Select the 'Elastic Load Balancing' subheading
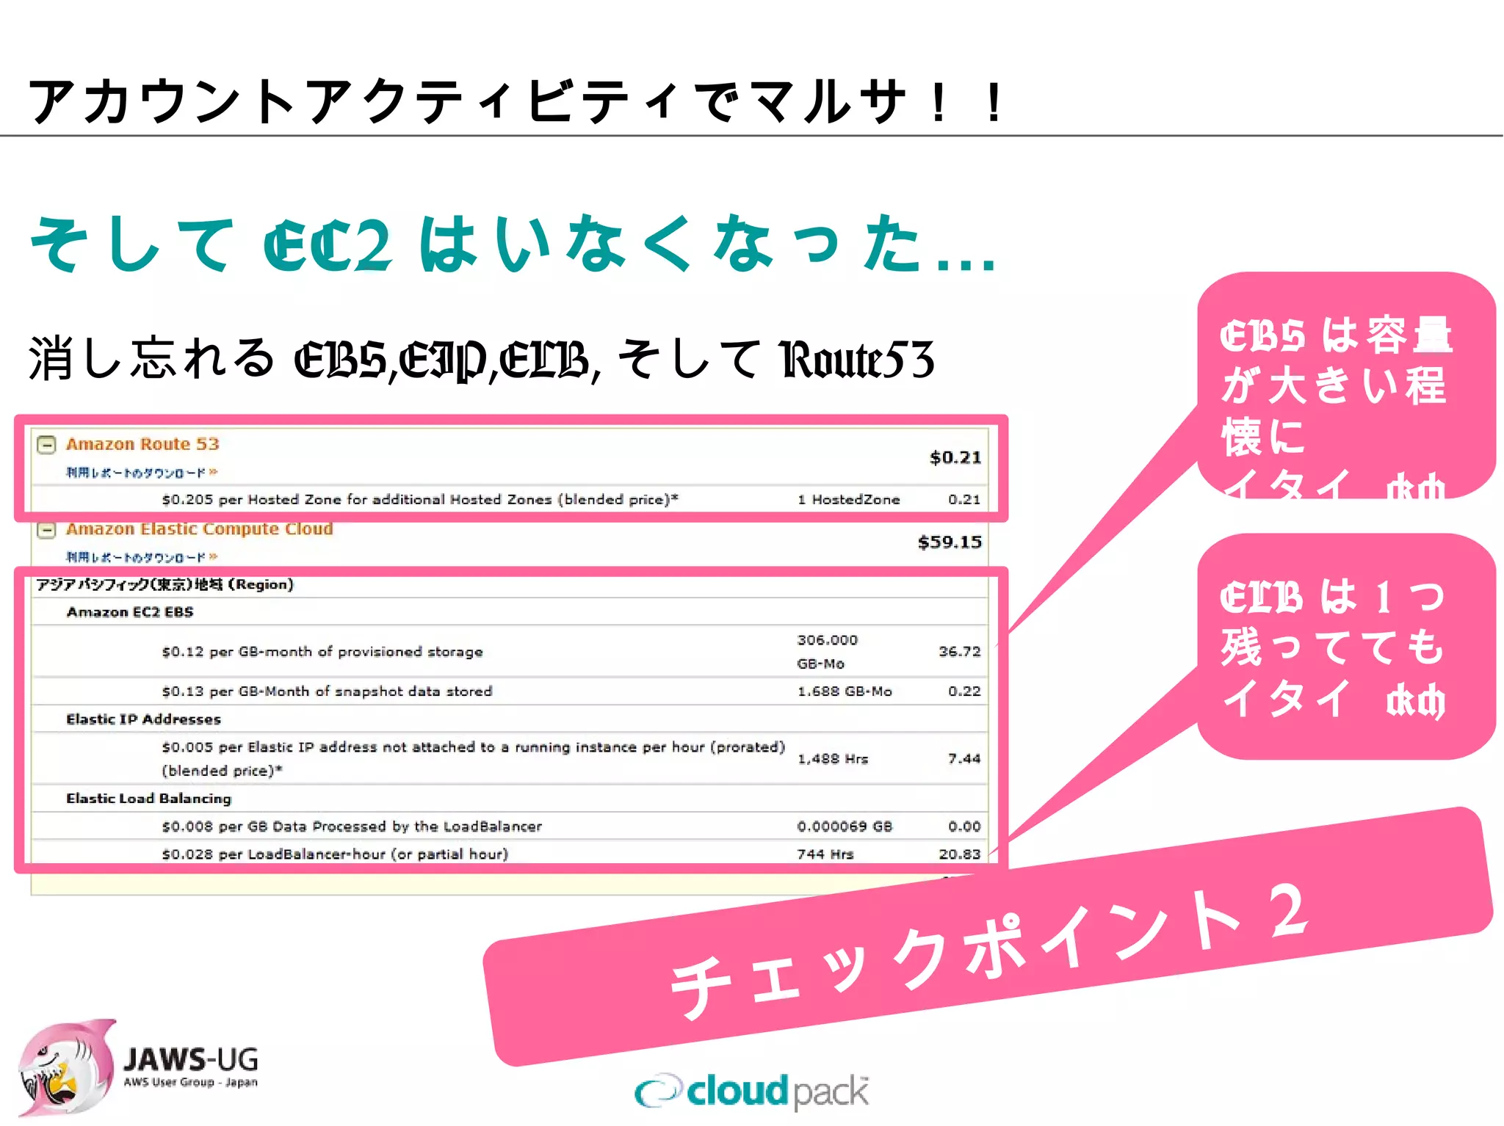 (148, 799)
